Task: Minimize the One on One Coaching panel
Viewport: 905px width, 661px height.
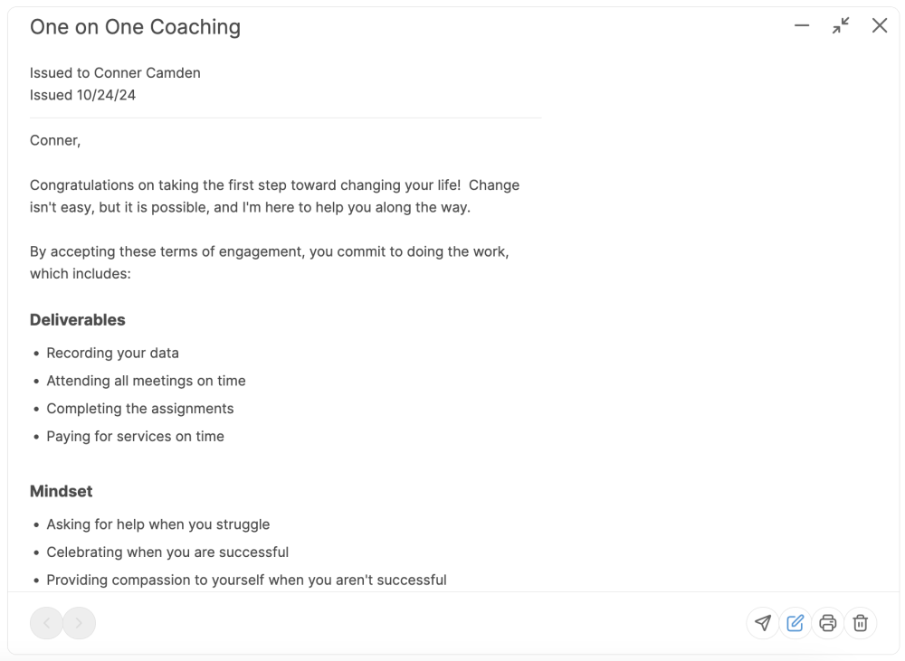Action: click(x=802, y=25)
